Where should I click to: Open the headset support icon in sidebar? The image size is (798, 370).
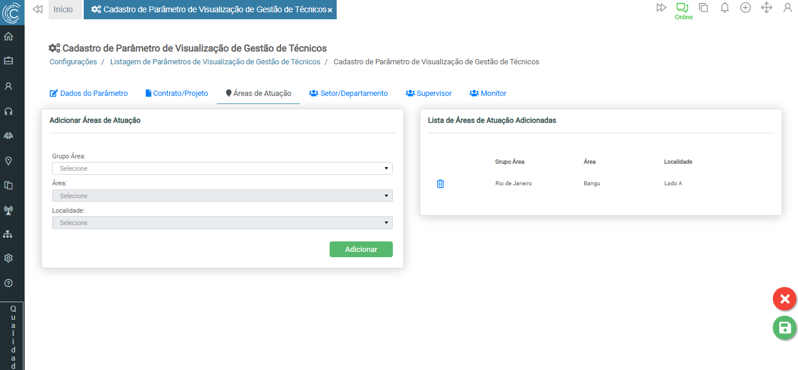[9, 111]
